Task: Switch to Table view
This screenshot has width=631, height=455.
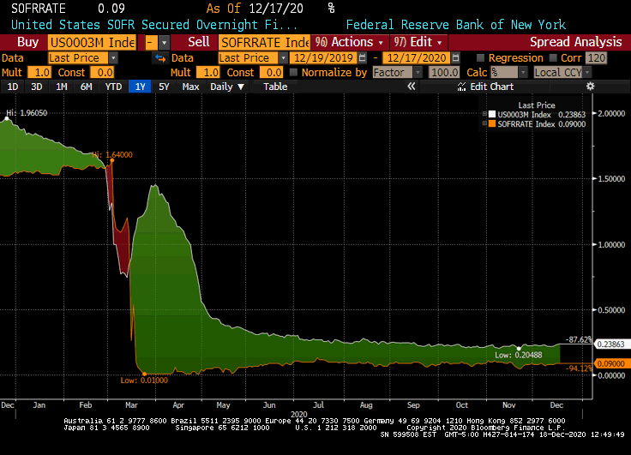Action: pos(275,87)
